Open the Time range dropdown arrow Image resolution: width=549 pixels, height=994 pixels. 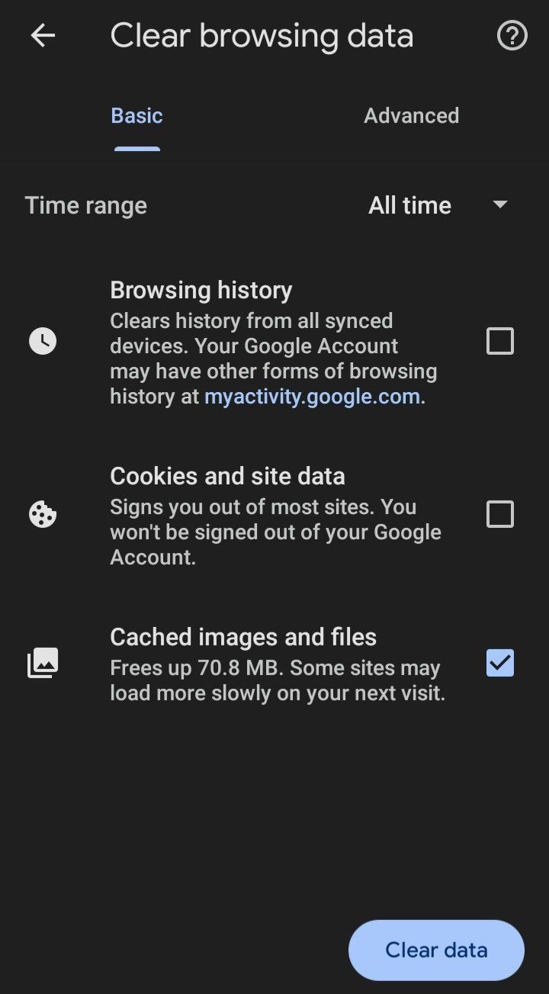pyautogui.click(x=500, y=204)
